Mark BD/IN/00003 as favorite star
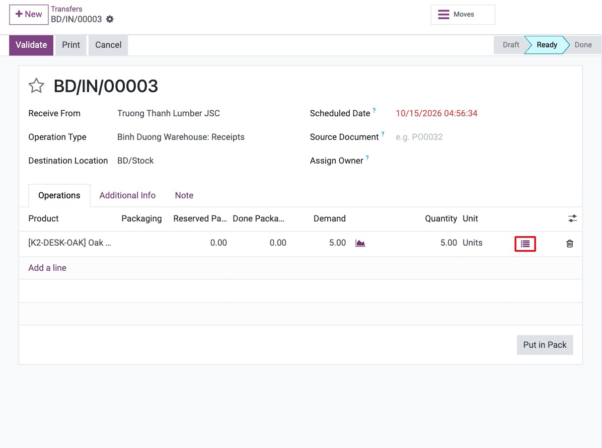Screen dimensions: 602x448 point(36,86)
